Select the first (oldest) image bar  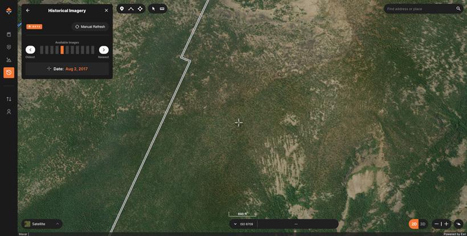tap(42, 50)
